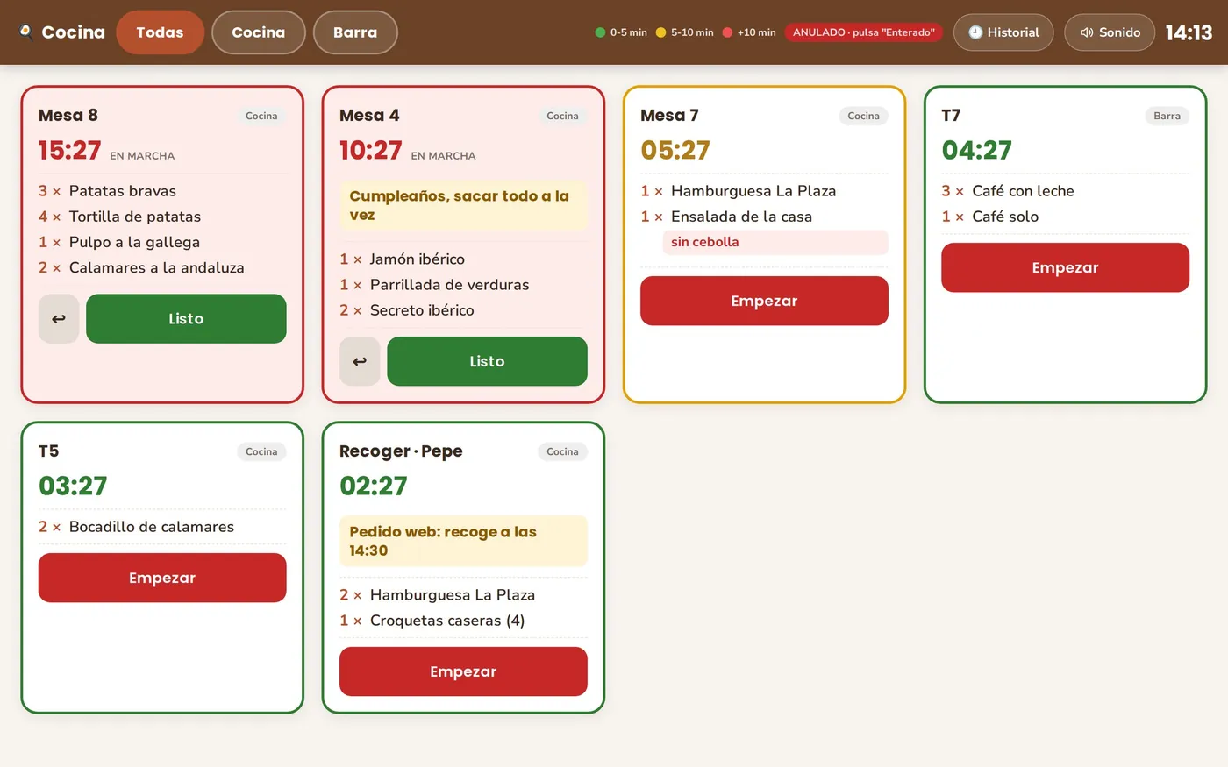The image size is (1228, 767).
Task: Click the Patatas bravas item line
Action: 162,191
